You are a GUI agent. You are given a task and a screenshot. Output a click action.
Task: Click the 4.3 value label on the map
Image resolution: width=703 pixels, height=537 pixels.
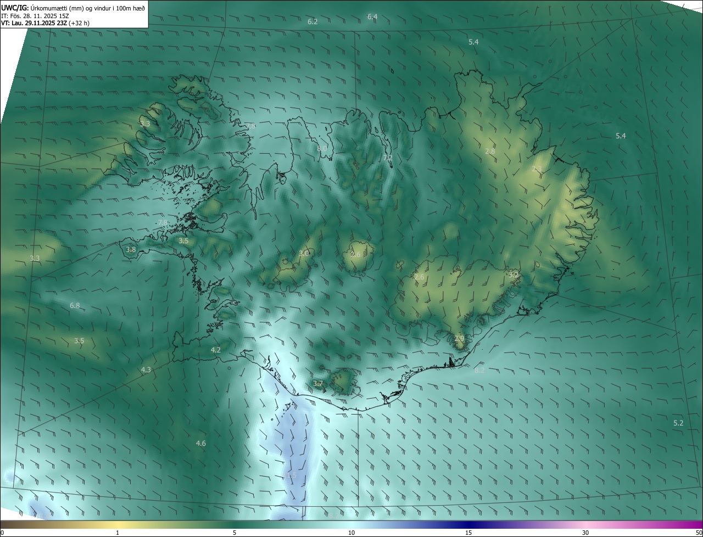click(146, 370)
